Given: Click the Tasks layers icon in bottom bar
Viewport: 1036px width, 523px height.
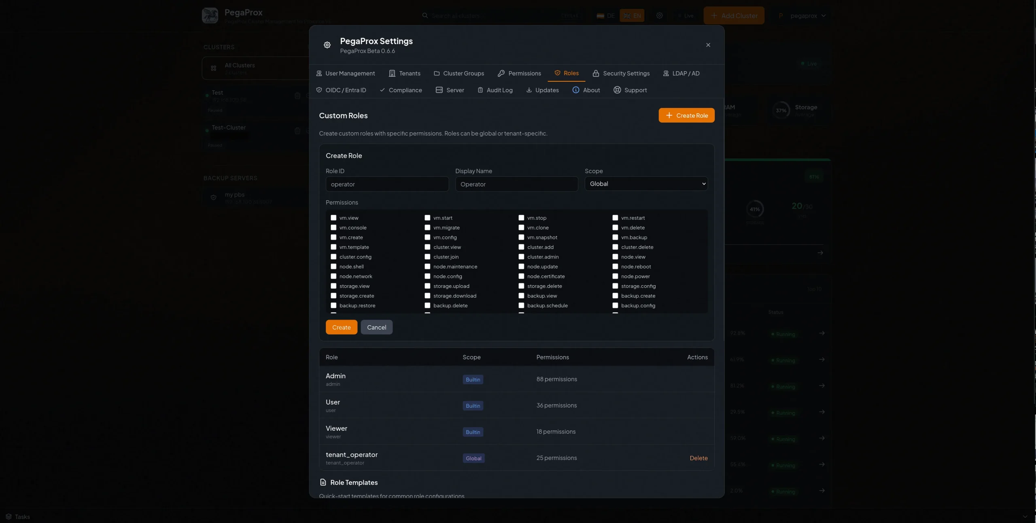Looking at the screenshot, I should (x=8, y=517).
